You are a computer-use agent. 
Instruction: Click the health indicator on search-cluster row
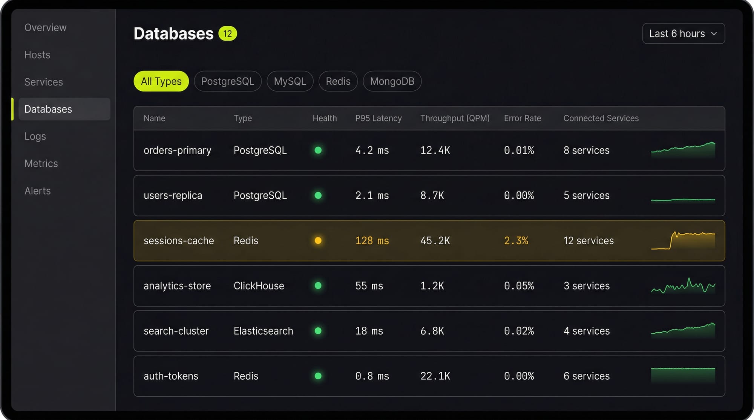click(318, 331)
